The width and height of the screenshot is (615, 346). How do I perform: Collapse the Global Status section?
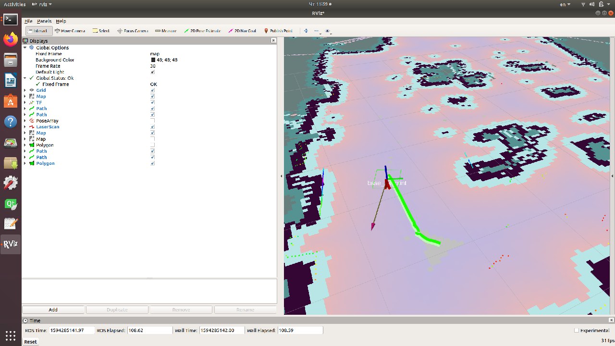(25, 78)
